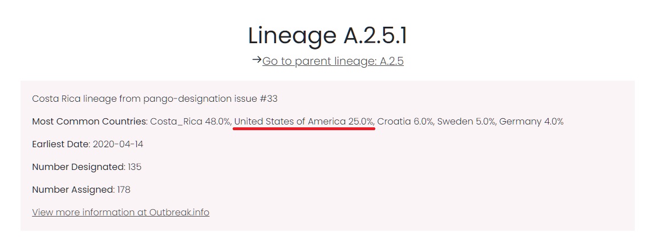665x245 pixels.
Task: Click the issue number #33 text
Action: tap(268, 99)
